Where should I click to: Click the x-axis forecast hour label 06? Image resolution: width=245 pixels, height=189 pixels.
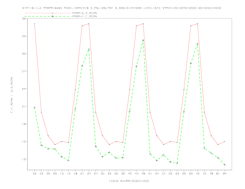click(48, 174)
